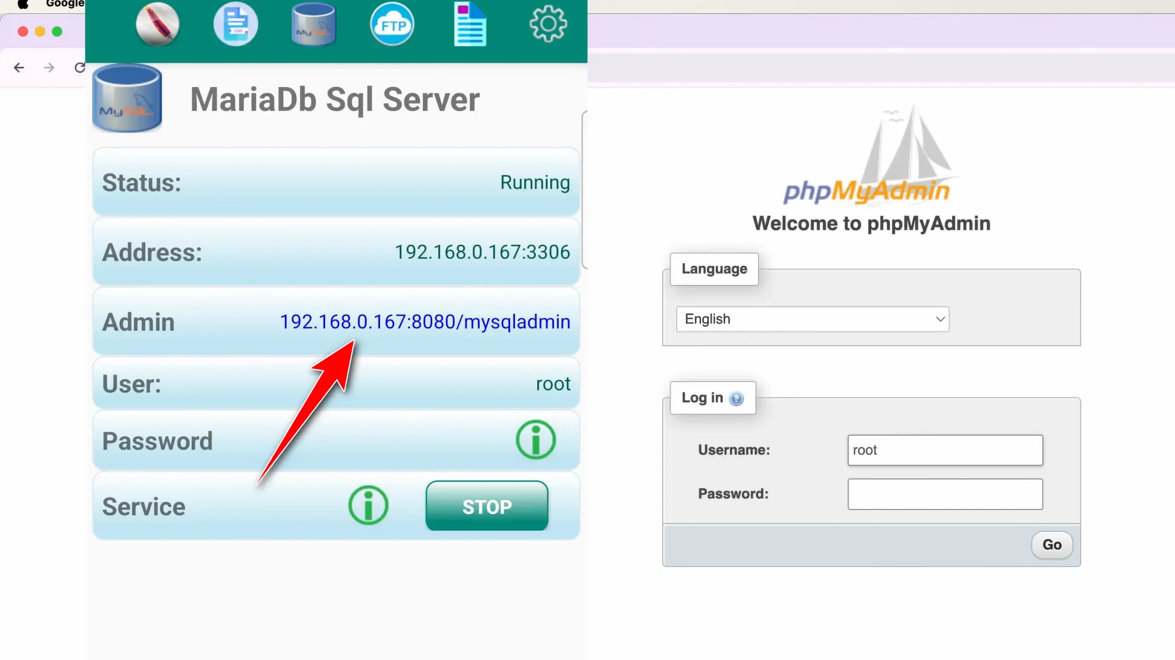Collapse the browser reload control
The height and width of the screenshot is (660, 1175).
pyautogui.click(x=79, y=67)
